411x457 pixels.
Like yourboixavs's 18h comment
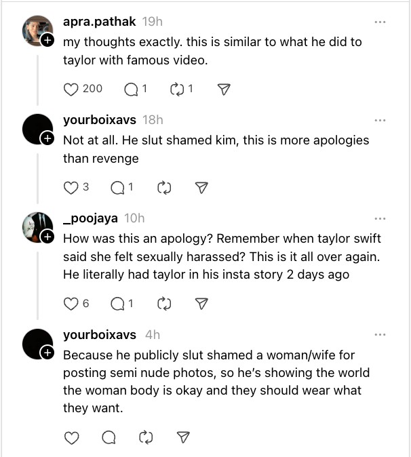pos(71,187)
